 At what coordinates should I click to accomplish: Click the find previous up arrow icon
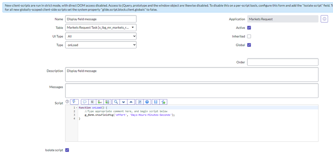point(131,102)
